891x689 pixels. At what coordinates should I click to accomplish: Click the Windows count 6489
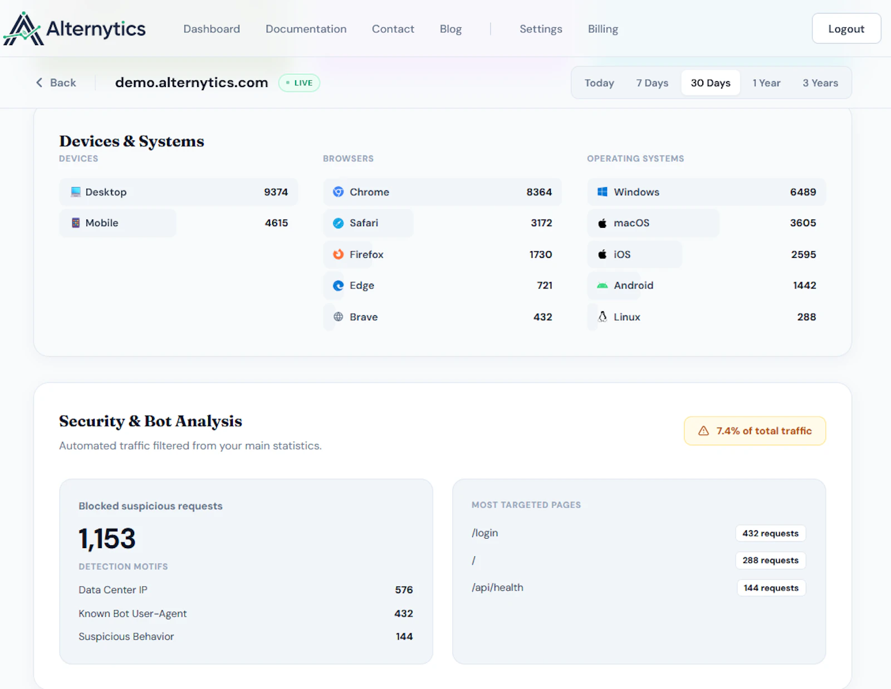pos(803,192)
